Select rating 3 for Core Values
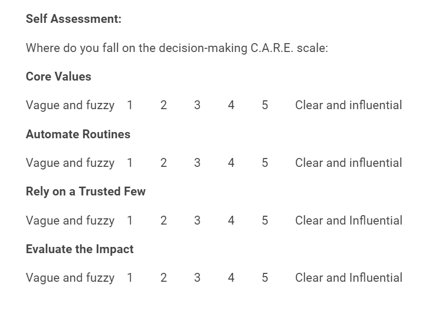 pyautogui.click(x=197, y=105)
